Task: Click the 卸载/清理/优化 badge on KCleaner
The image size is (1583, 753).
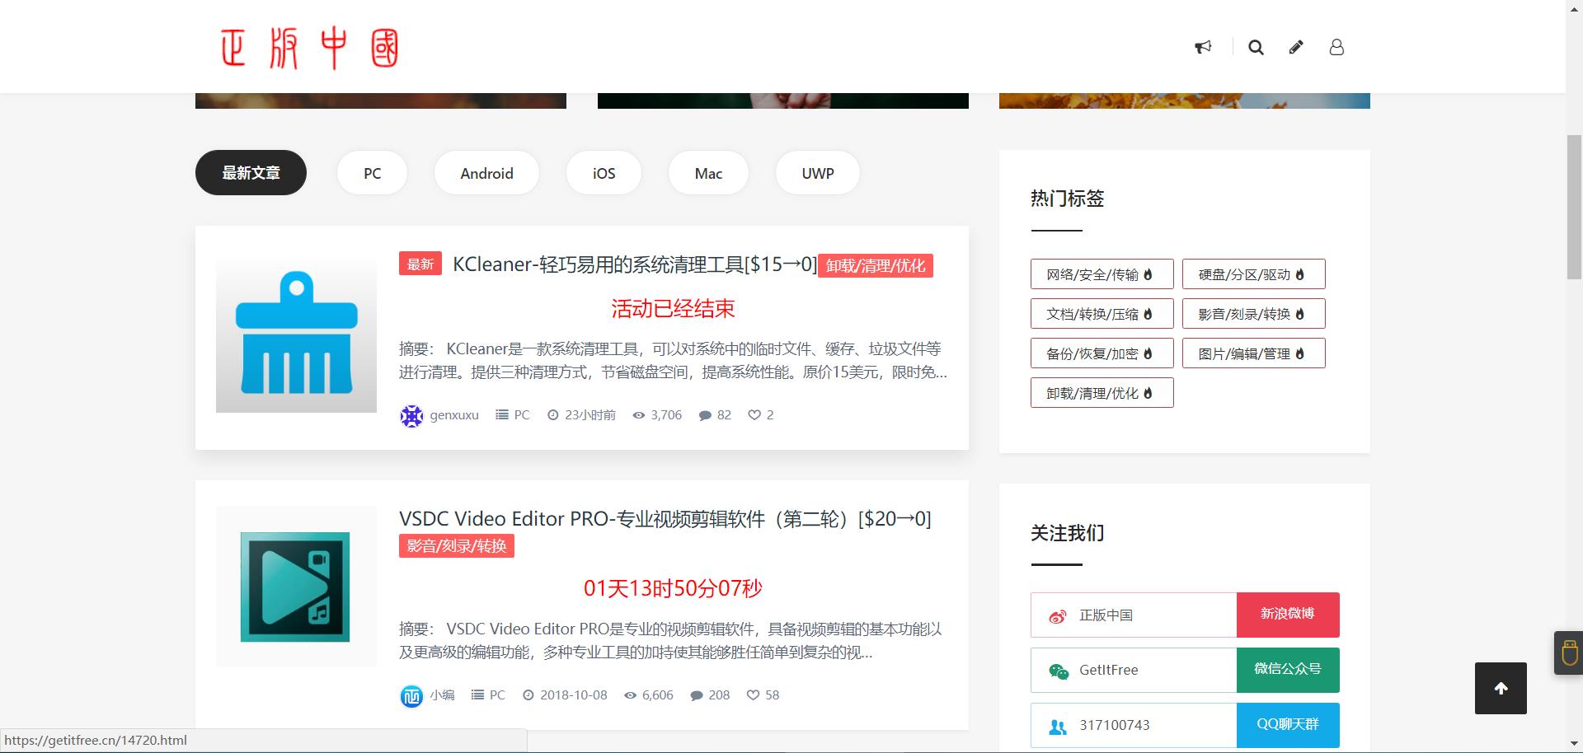Action: pos(876,266)
